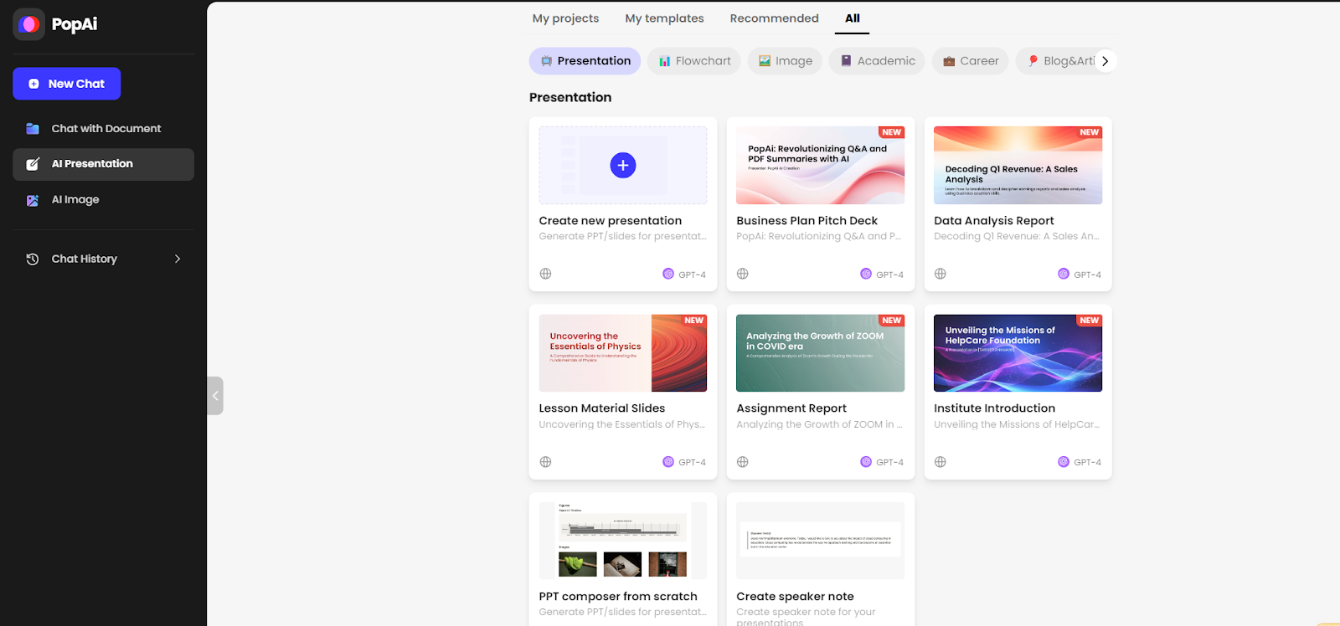Open the Institute Introduction thumbnail

pos(1018,353)
